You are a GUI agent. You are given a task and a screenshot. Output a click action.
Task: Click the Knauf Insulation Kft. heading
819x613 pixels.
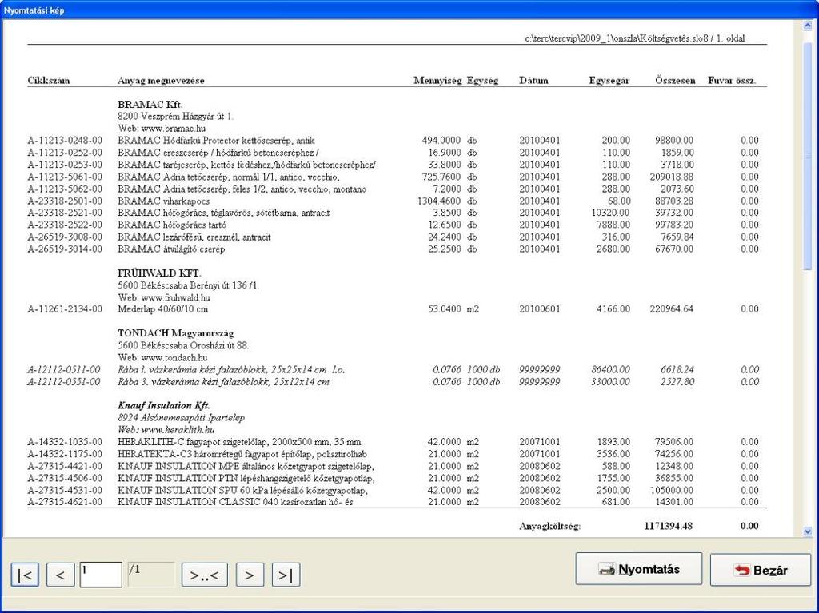pos(164,405)
